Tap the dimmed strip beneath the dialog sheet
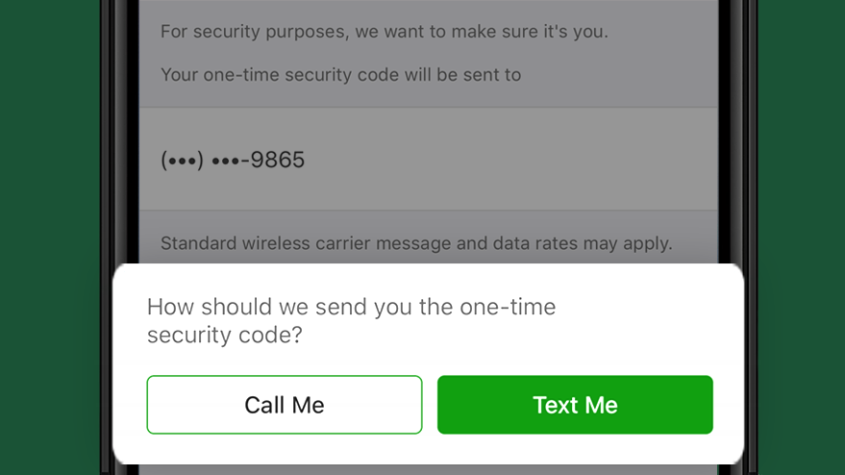Viewport: 845px width, 475px height. coord(429,470)
